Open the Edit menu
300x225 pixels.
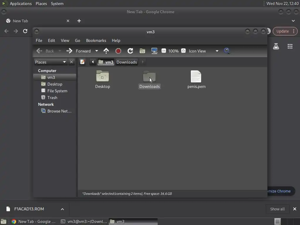[52, 40]
